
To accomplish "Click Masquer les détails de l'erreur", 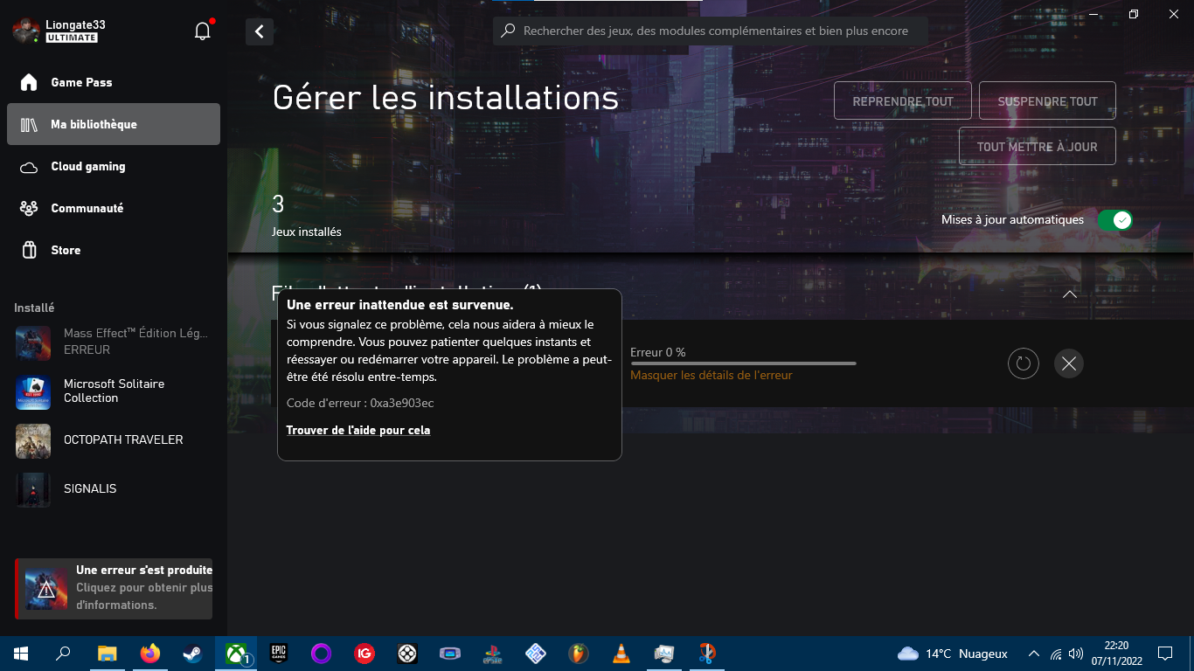I will click(x=712, y=375).
